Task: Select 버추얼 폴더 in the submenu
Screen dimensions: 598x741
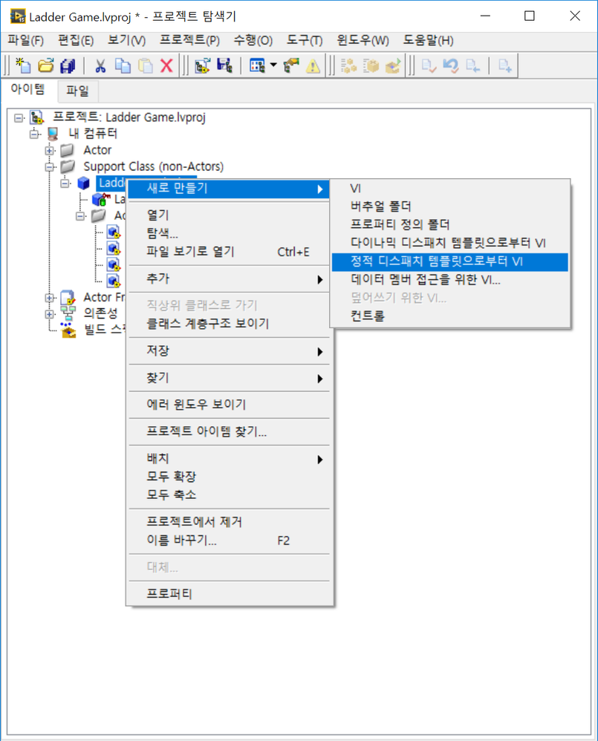Action: click(x=450, y=206)
